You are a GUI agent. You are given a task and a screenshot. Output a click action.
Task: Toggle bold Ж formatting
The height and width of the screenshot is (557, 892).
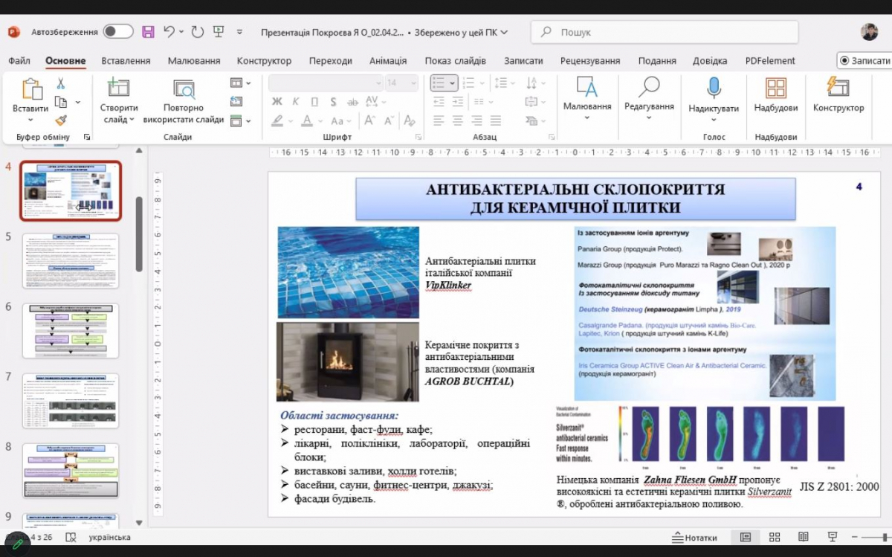point(277,102)
